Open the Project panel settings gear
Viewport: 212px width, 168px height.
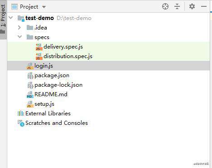(192, 6)
